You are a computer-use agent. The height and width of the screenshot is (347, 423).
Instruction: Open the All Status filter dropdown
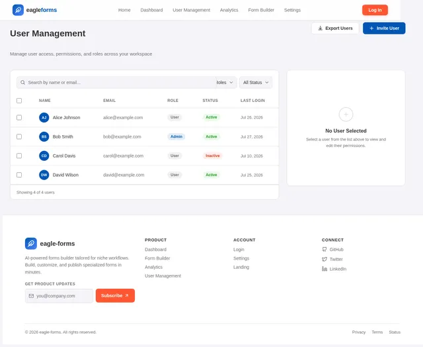pyautogui.click(x=256, y=82)
